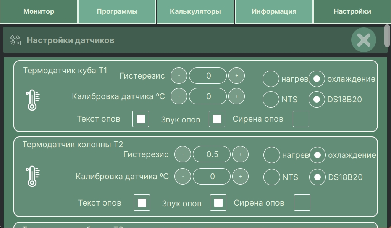This screenshot has height=228, width=391.
Task: Open the 'Калькуляторы' tab
Action: click(x=195, y=11)
